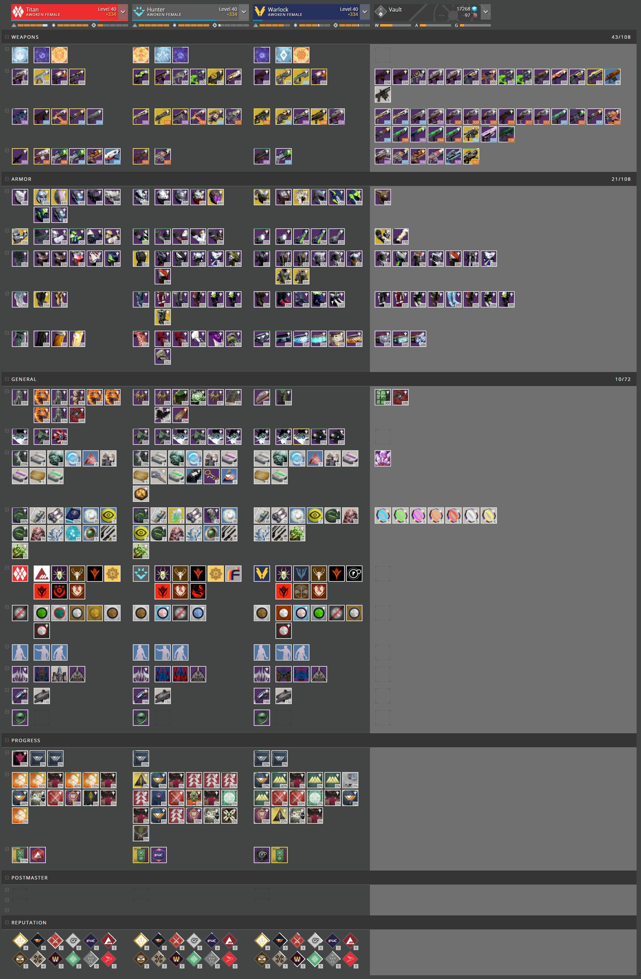641x979 pixels.
Task: Select Hunter's red swirling flame emblem
Action: pos(198,591)
